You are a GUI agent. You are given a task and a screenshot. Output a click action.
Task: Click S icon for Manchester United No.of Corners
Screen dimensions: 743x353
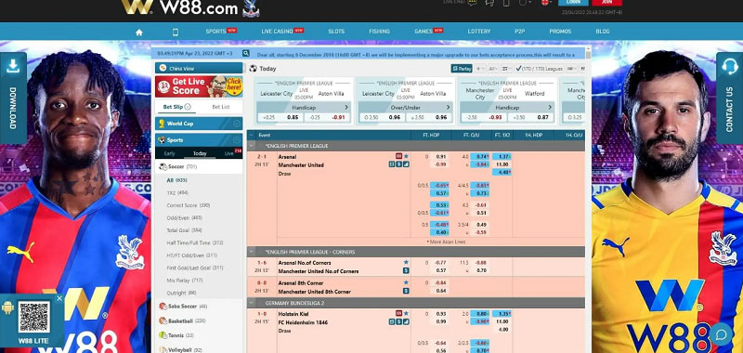406,270
